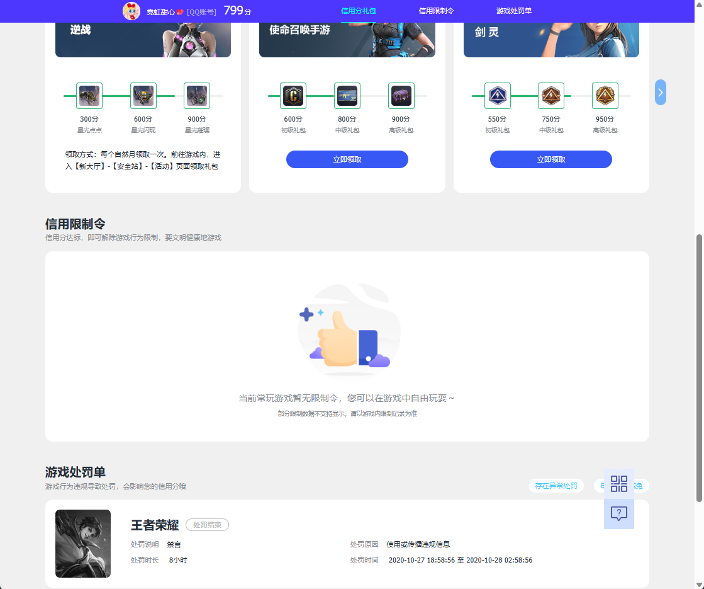
Task: Click the 处罚结束 status badge
Action: click(207, 525)
